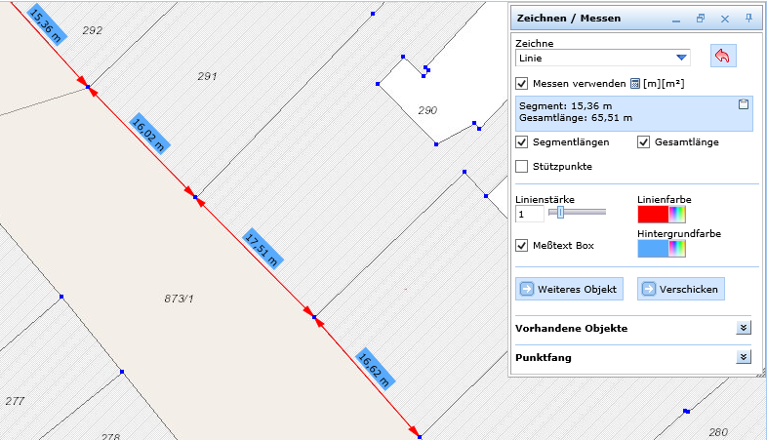Click the Segment: 15,36 m result text
Screen dimensions: 767x440
565,106
